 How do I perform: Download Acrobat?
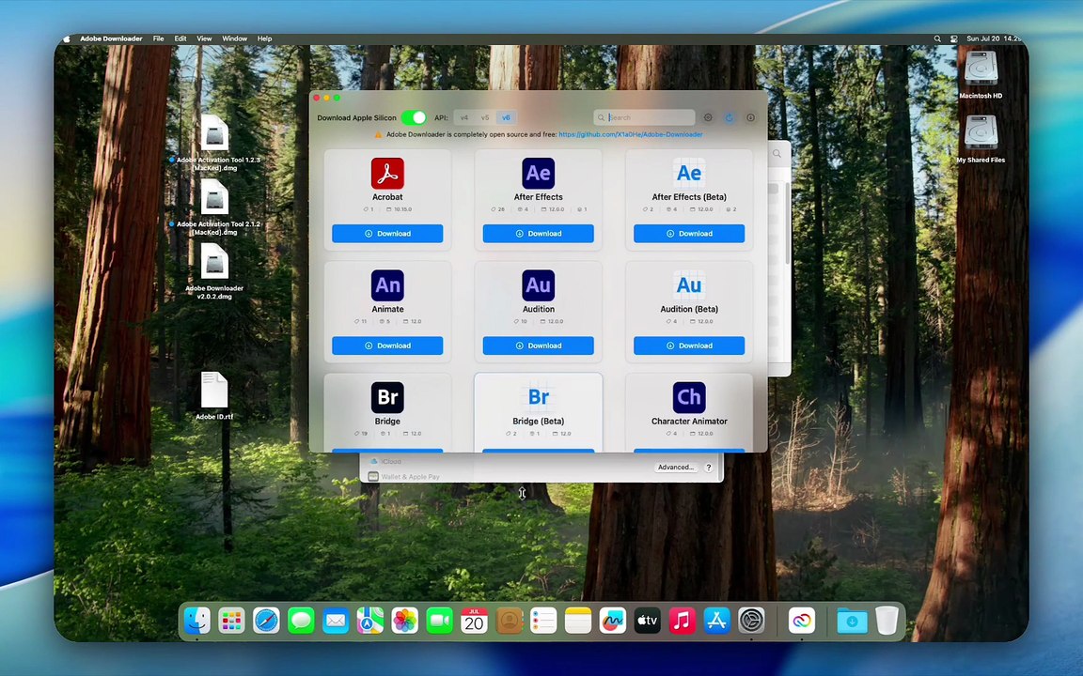387,233
